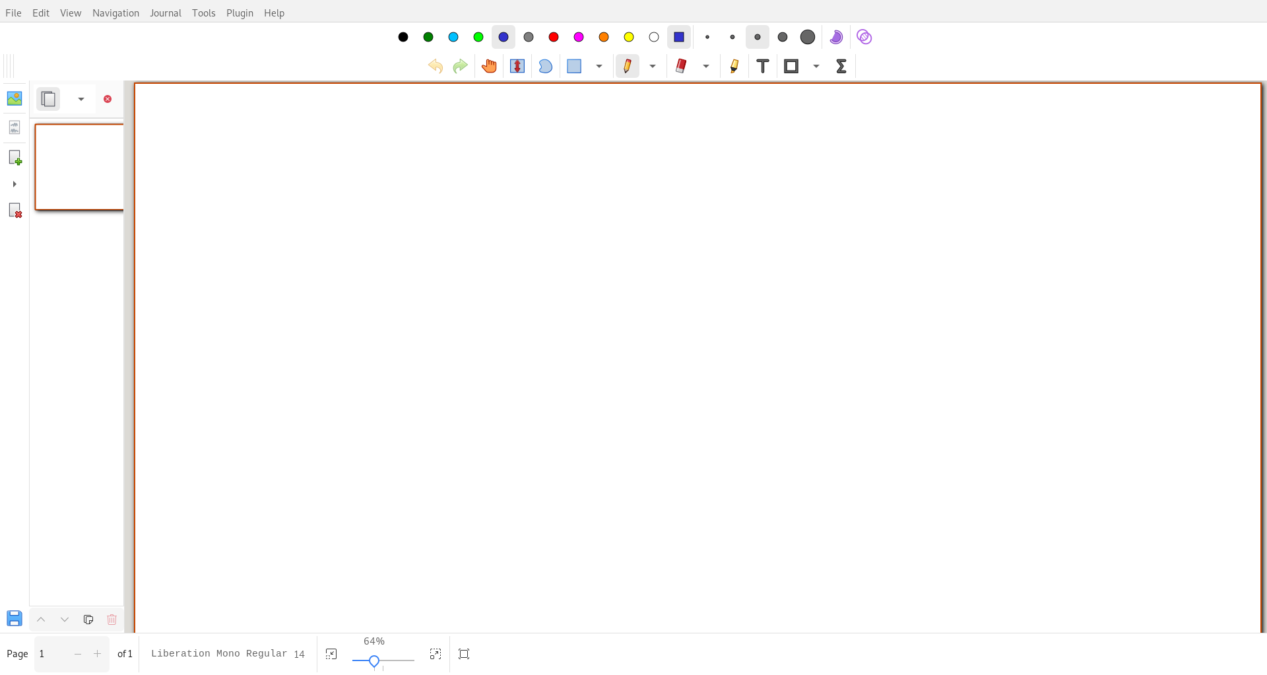The height and width of the screenshot is (675, 1267).
Task: Activate the Hand tool for panning
Action: point(488,66)
